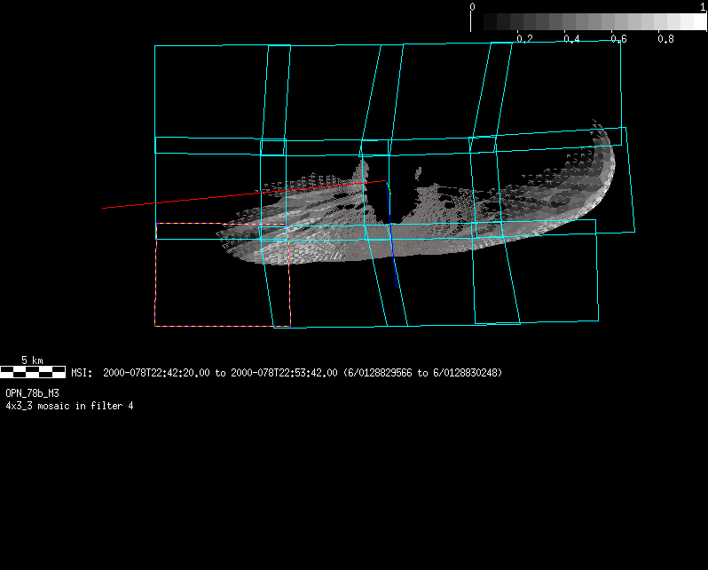Image resolution: width=708 pixels, height=570 pixels.
Task: Click the checkered 5 km scale bar
Action: pos(33,372)
